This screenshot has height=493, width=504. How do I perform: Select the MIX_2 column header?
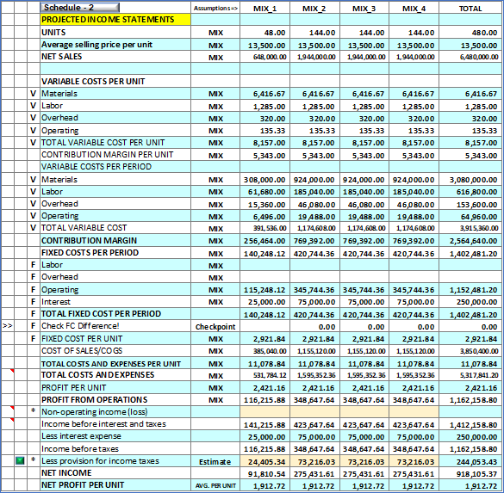[314, 9]
